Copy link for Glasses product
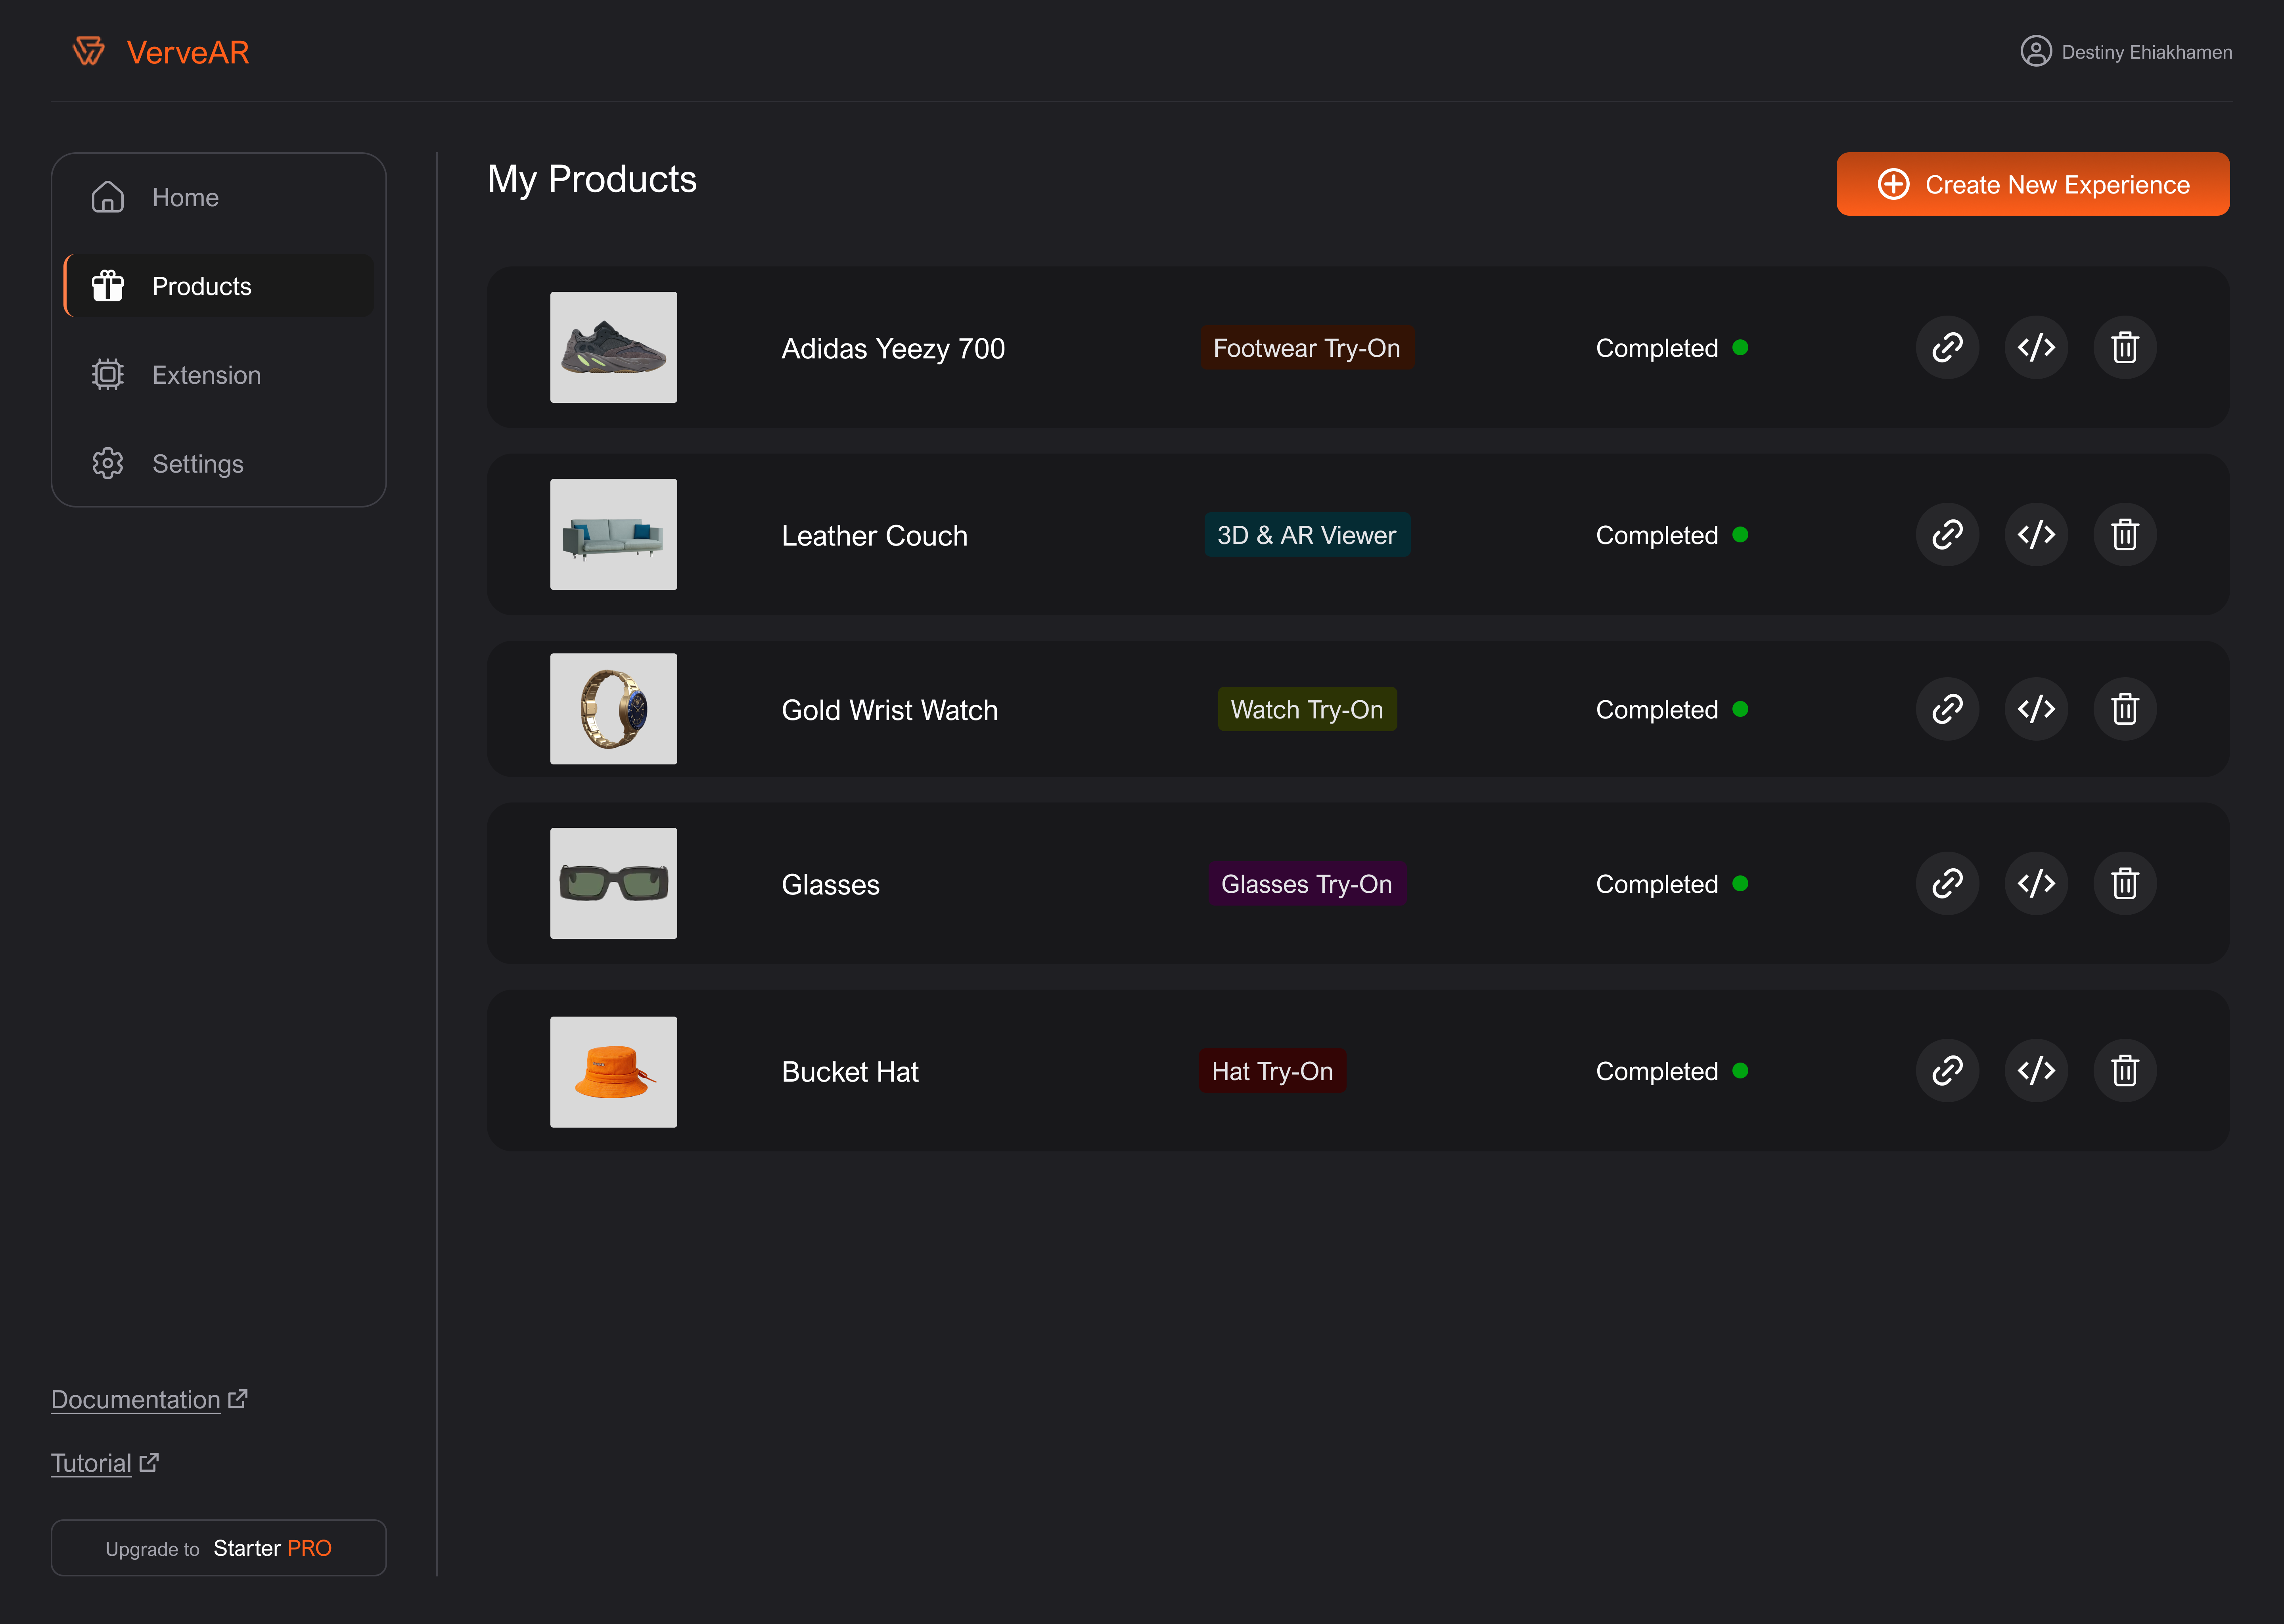2284x1624 pixels. point(1947,884)
